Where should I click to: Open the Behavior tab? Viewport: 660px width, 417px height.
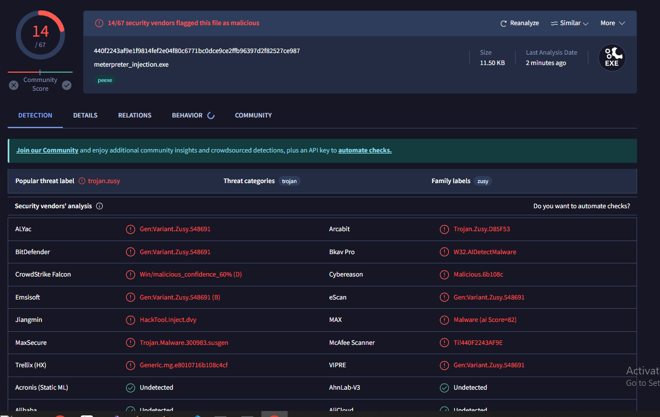click(x=187, y=115)
